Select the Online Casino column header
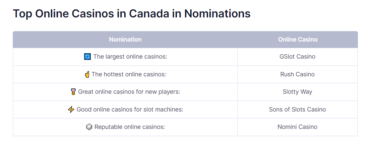 [298, 40]
